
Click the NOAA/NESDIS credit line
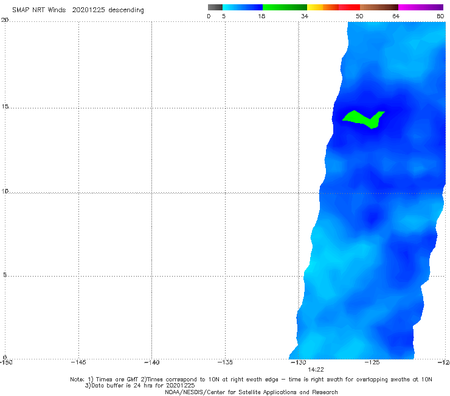251,392
